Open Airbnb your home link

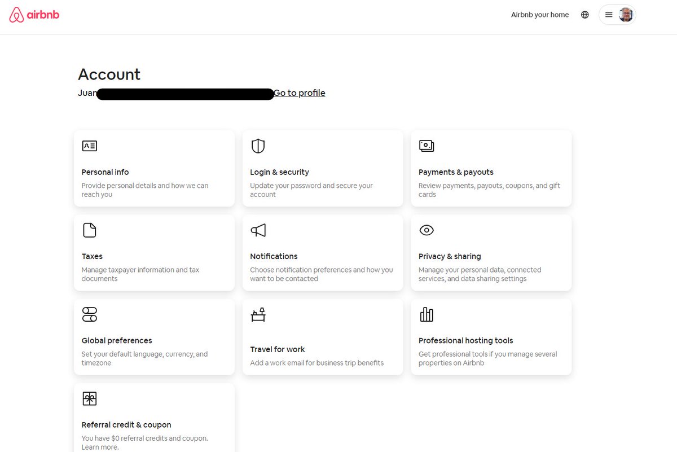[x=540, y=15]
